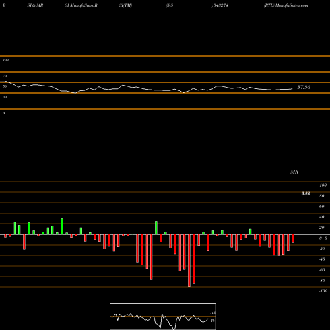Select the 80 label on the MR axis
330x330 pixels.
[322, 196]
